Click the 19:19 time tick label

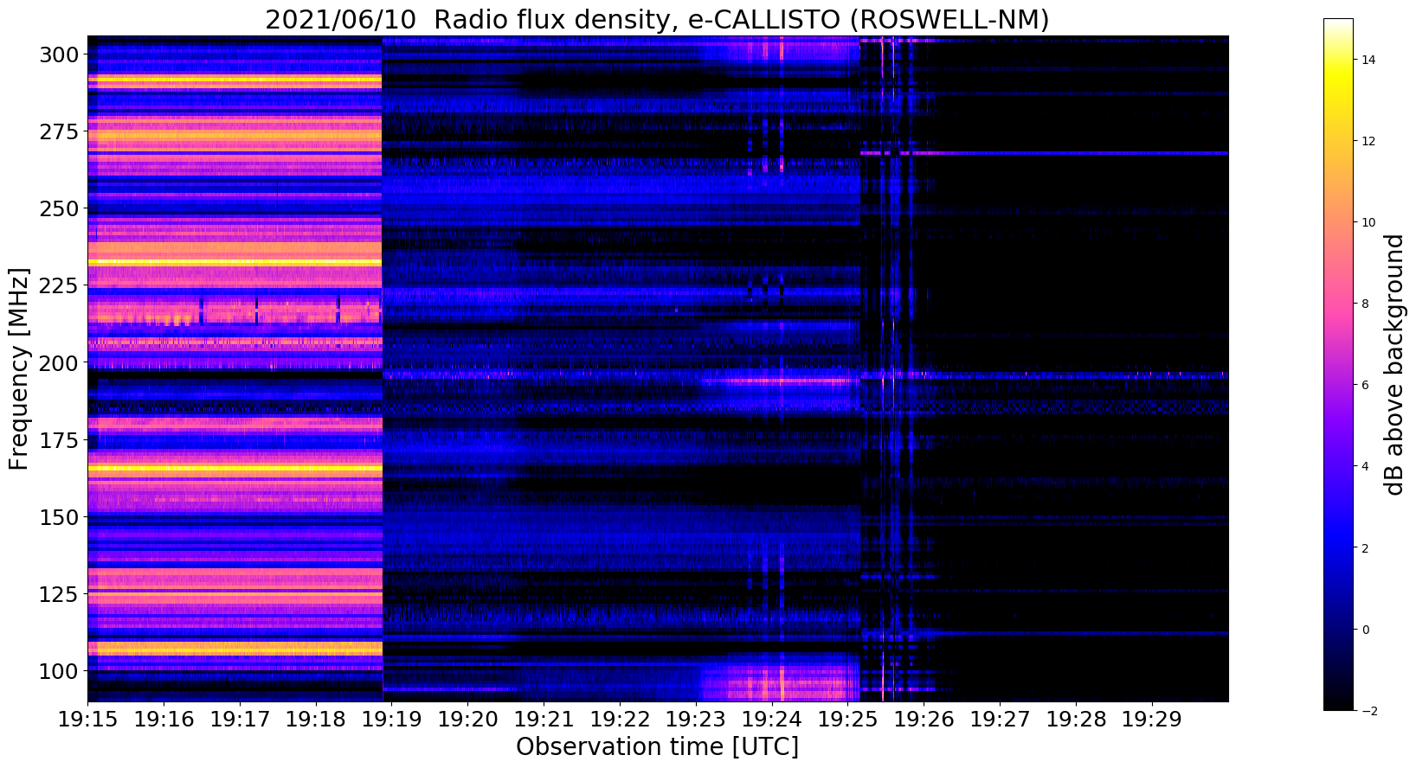[391, 720]
